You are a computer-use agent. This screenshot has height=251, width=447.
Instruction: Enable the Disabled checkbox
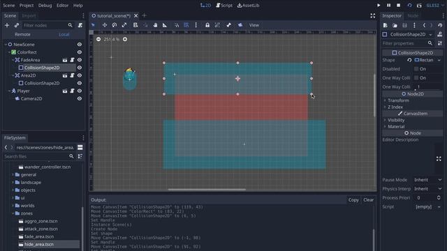(416, 69)
